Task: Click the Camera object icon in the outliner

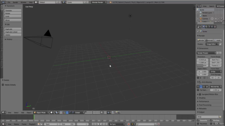Action: pyautogui.click(x=201, y=19)
